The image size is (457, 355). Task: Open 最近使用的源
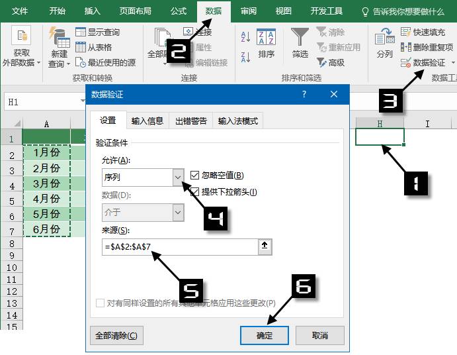105,62
